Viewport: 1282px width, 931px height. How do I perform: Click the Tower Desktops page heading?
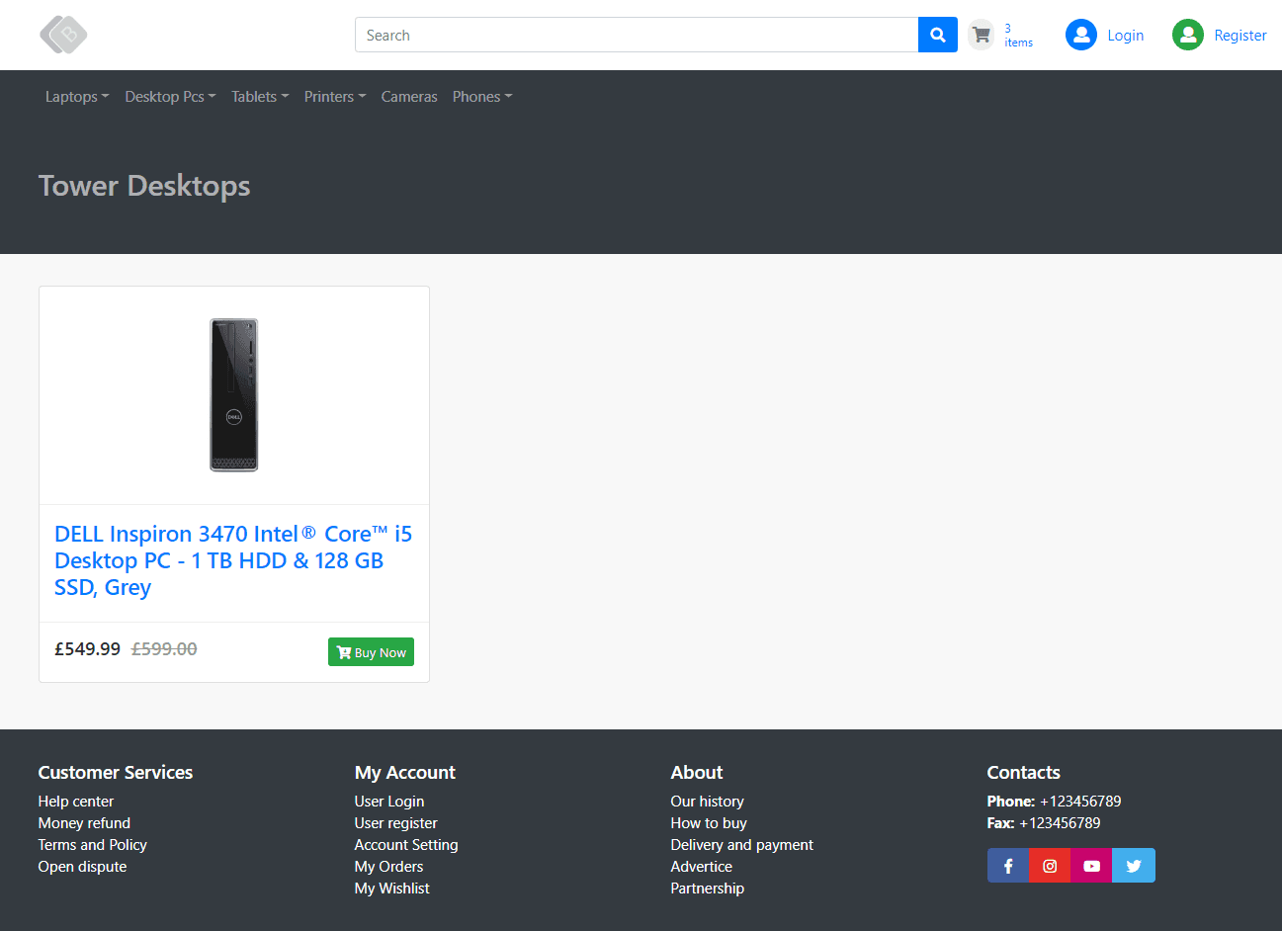tap(144, 186)
